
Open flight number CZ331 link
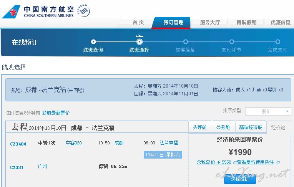coord(17,167)
